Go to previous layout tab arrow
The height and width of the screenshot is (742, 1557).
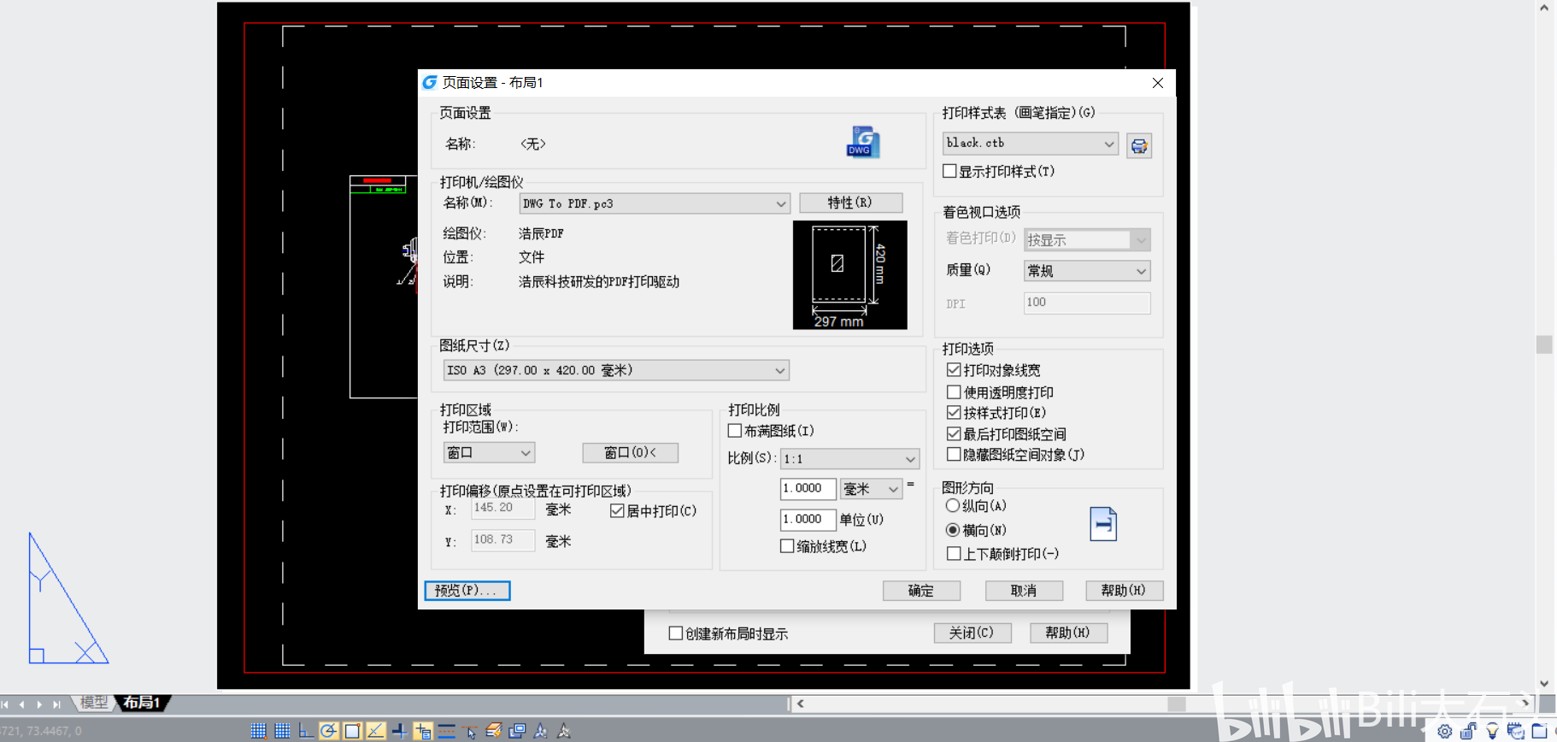[x=22, y=704]
